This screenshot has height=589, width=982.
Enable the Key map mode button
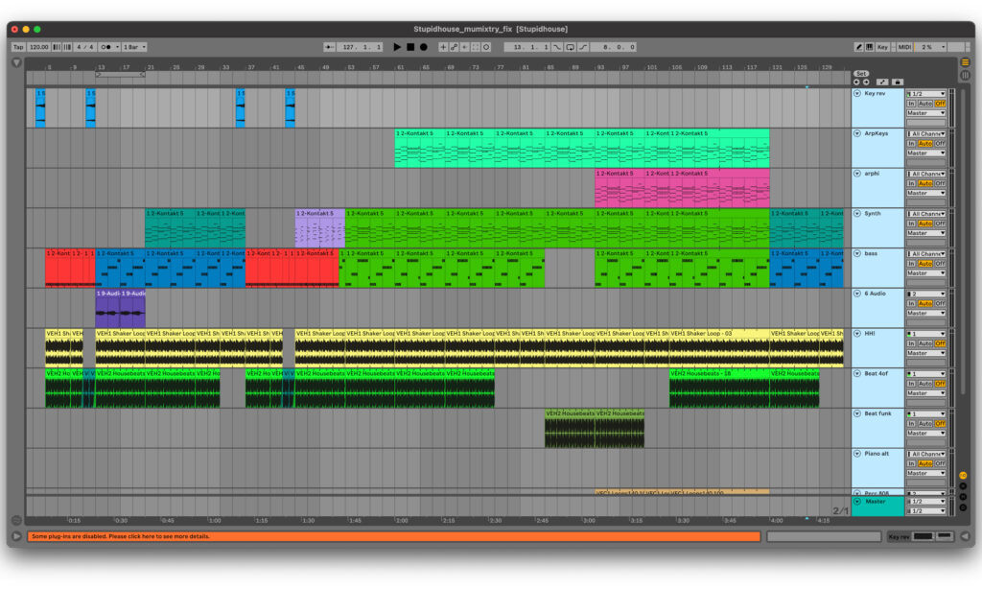pos(882,47)
